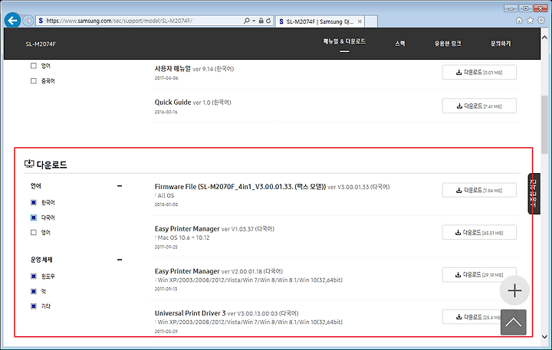552x350 pixels.
Task: Uncheck the 기타 operating system checkbox
Action: (34, 306)
